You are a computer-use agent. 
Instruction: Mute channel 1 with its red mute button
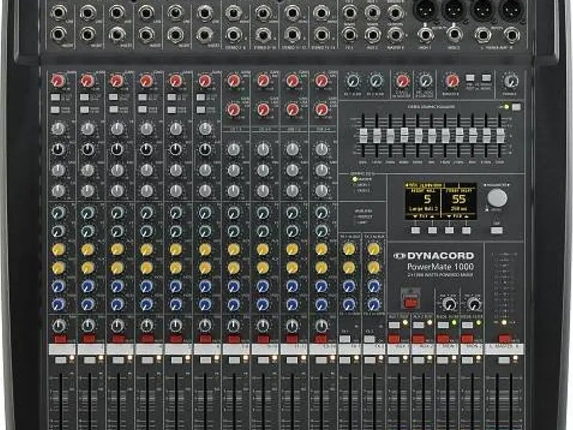tap(60, 339)
